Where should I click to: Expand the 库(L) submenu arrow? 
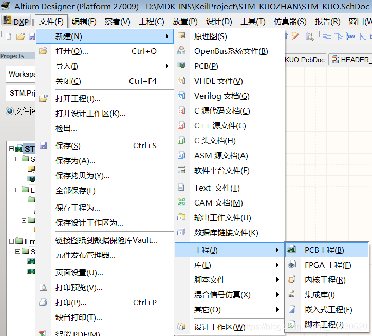(277, 265)
